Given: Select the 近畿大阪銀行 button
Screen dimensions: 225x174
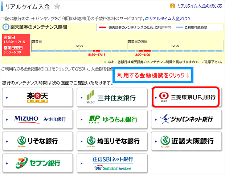Looking at the screenshot, I should pos(187,141).
